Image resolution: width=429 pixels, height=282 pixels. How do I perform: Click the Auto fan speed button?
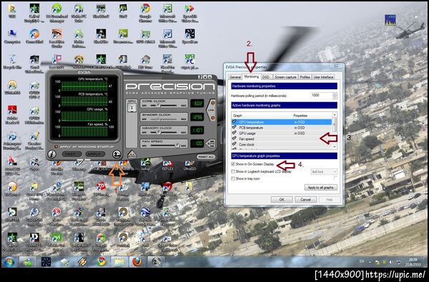[210, 143]
